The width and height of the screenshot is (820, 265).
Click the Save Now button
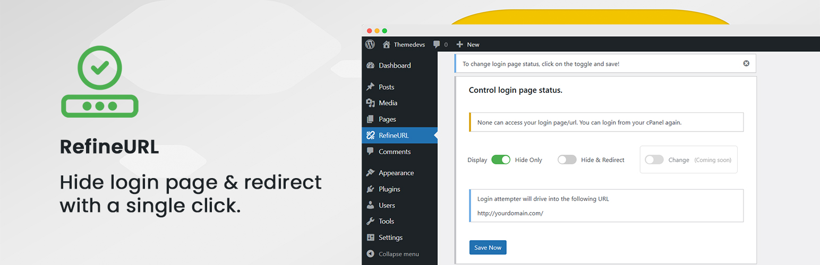[488, 248]
